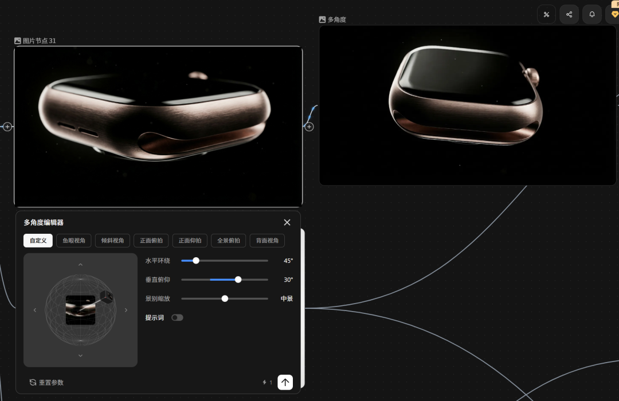Rotate view left with the left chevron
The height and width of the screenshot is (401, 619).
click(x=35, y=310)
